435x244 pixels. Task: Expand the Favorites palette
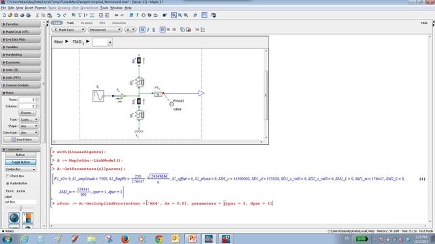pos(21,24)
